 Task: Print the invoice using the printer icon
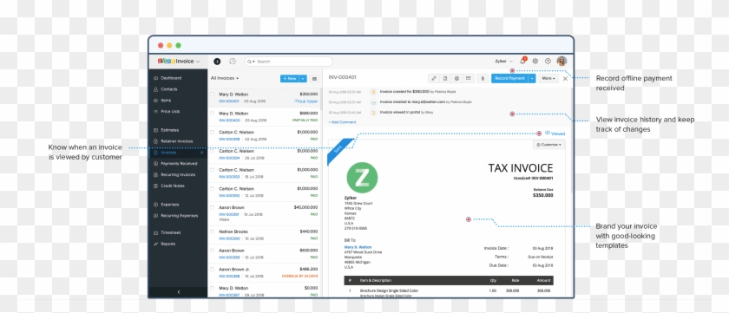click(456, 79)
